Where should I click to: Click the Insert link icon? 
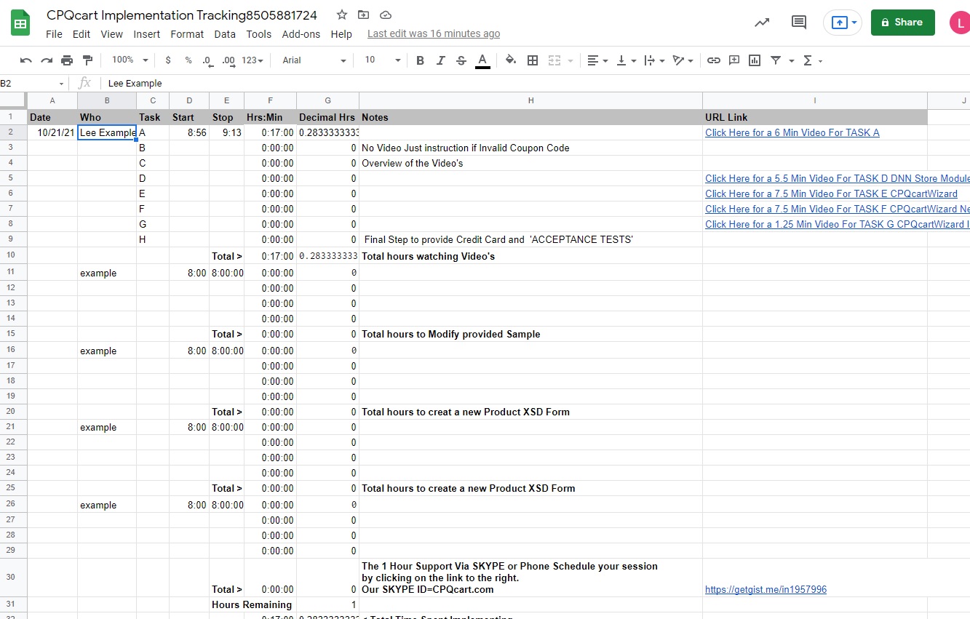coord(714,60)
